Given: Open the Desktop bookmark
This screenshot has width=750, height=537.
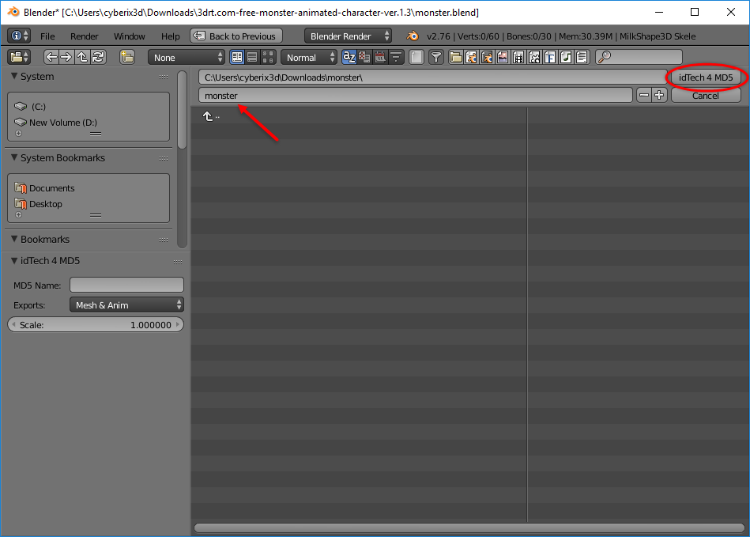Looking at the screenshot, I should [x=45, y=204].
